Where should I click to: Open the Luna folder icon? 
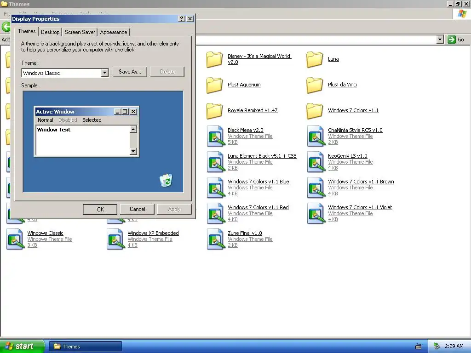[315, 59]
